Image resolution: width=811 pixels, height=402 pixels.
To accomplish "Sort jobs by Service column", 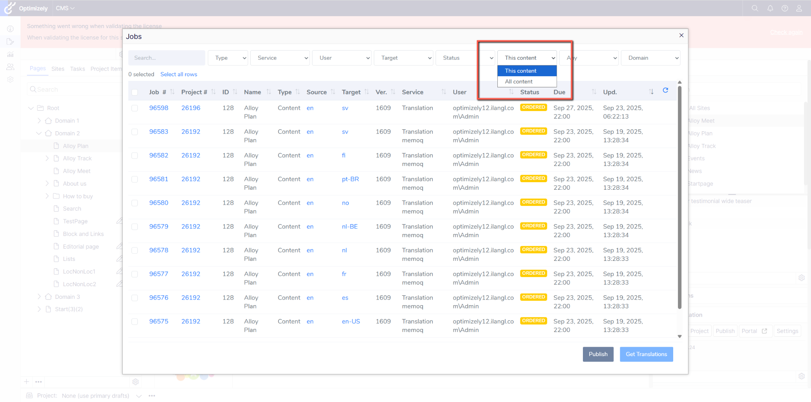I will [444, 92].
